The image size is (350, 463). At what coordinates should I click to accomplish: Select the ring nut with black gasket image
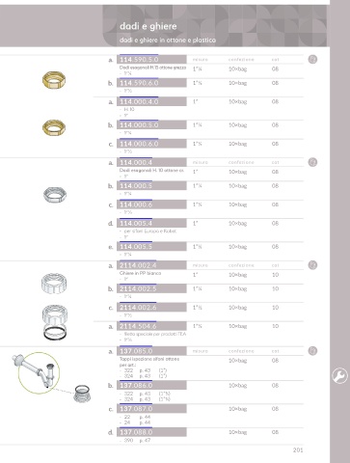click(x=55, y=321)
